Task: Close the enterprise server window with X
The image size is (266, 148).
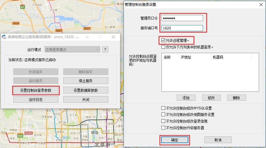Action: point(114,37)
